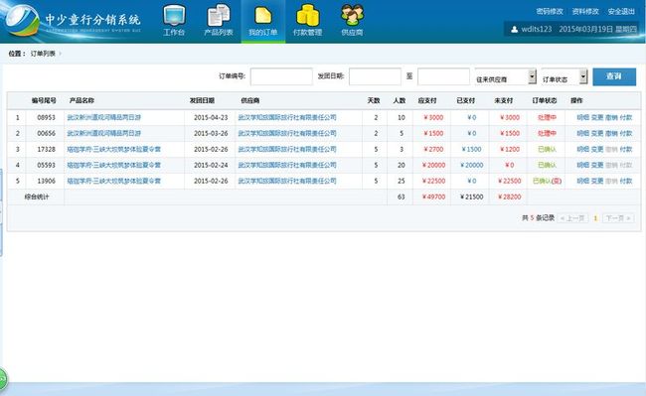Focus the 发团日期 start date field
This screenshot has width=646, height=396.
click(375, 76)
